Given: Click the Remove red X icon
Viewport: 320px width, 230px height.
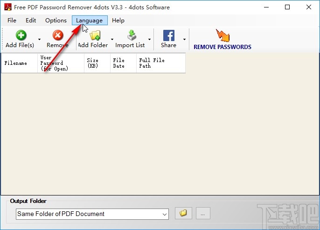Looking at the screenshot, I should 58,35.
